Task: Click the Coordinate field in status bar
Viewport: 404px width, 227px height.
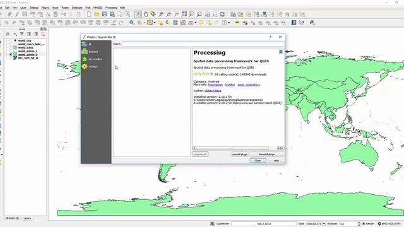Action: pyautogui.click(x=264, y=224)
